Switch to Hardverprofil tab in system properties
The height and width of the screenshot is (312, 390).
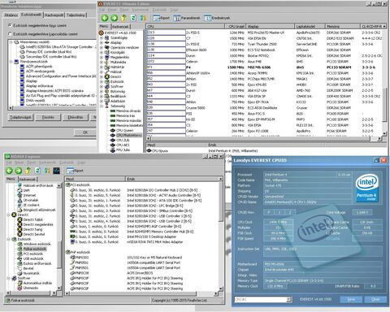(54, 15)
